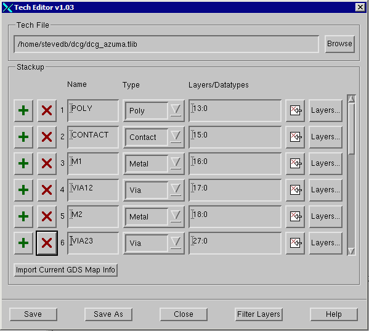Open Layers... button for M1 row

tap(325, 163)
